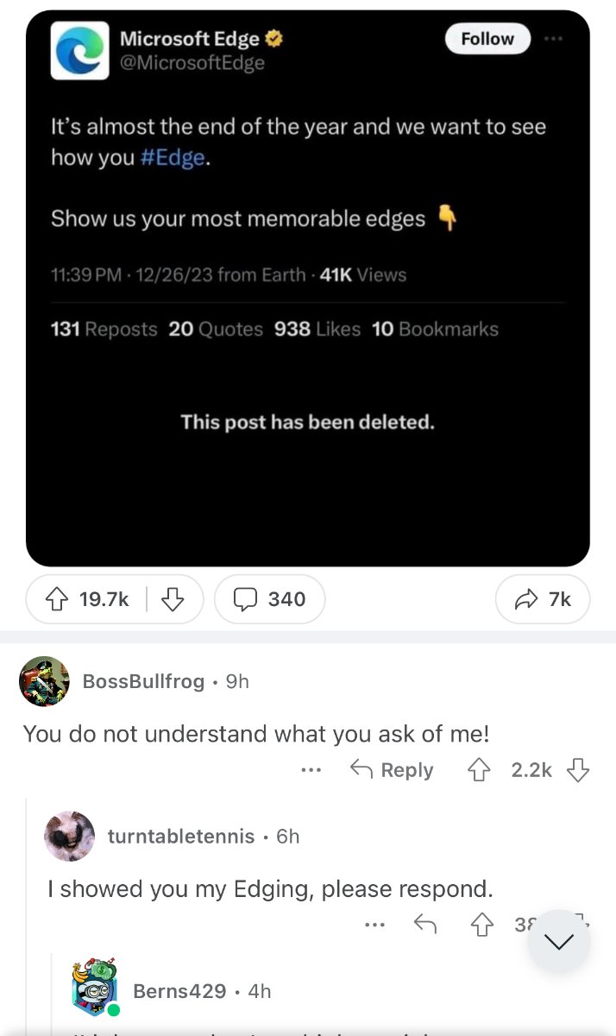Open BossBullfrog's user avatar
616x1036 pixels.
coord(44,681)
